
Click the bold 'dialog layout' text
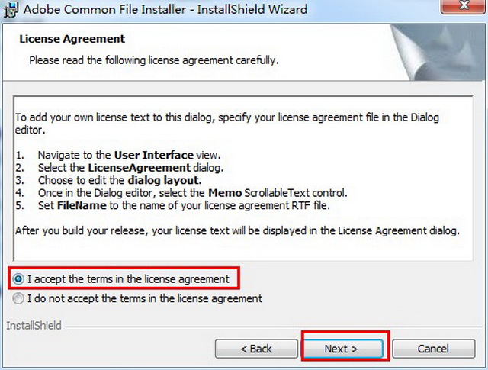click(162, 181)
